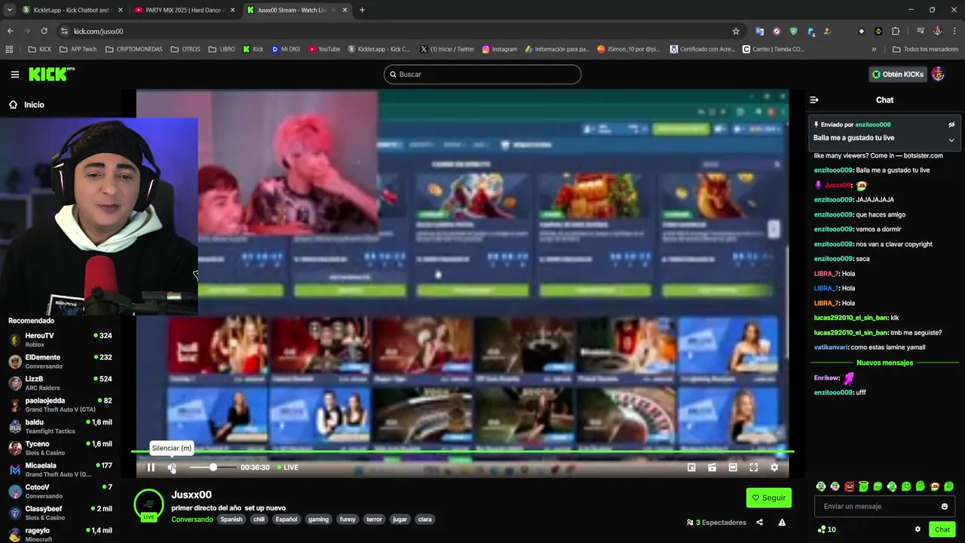This screenshot has width=965, height=543.
Task: Select the gaming stream tag
Action: (x=318, y=519)
